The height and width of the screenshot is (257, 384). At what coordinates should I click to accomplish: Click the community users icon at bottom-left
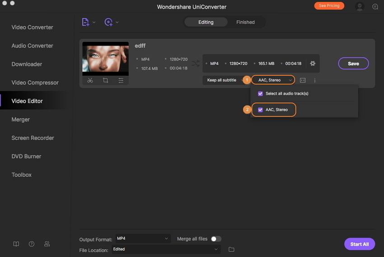pyautogui.click(x=47, y=244)
